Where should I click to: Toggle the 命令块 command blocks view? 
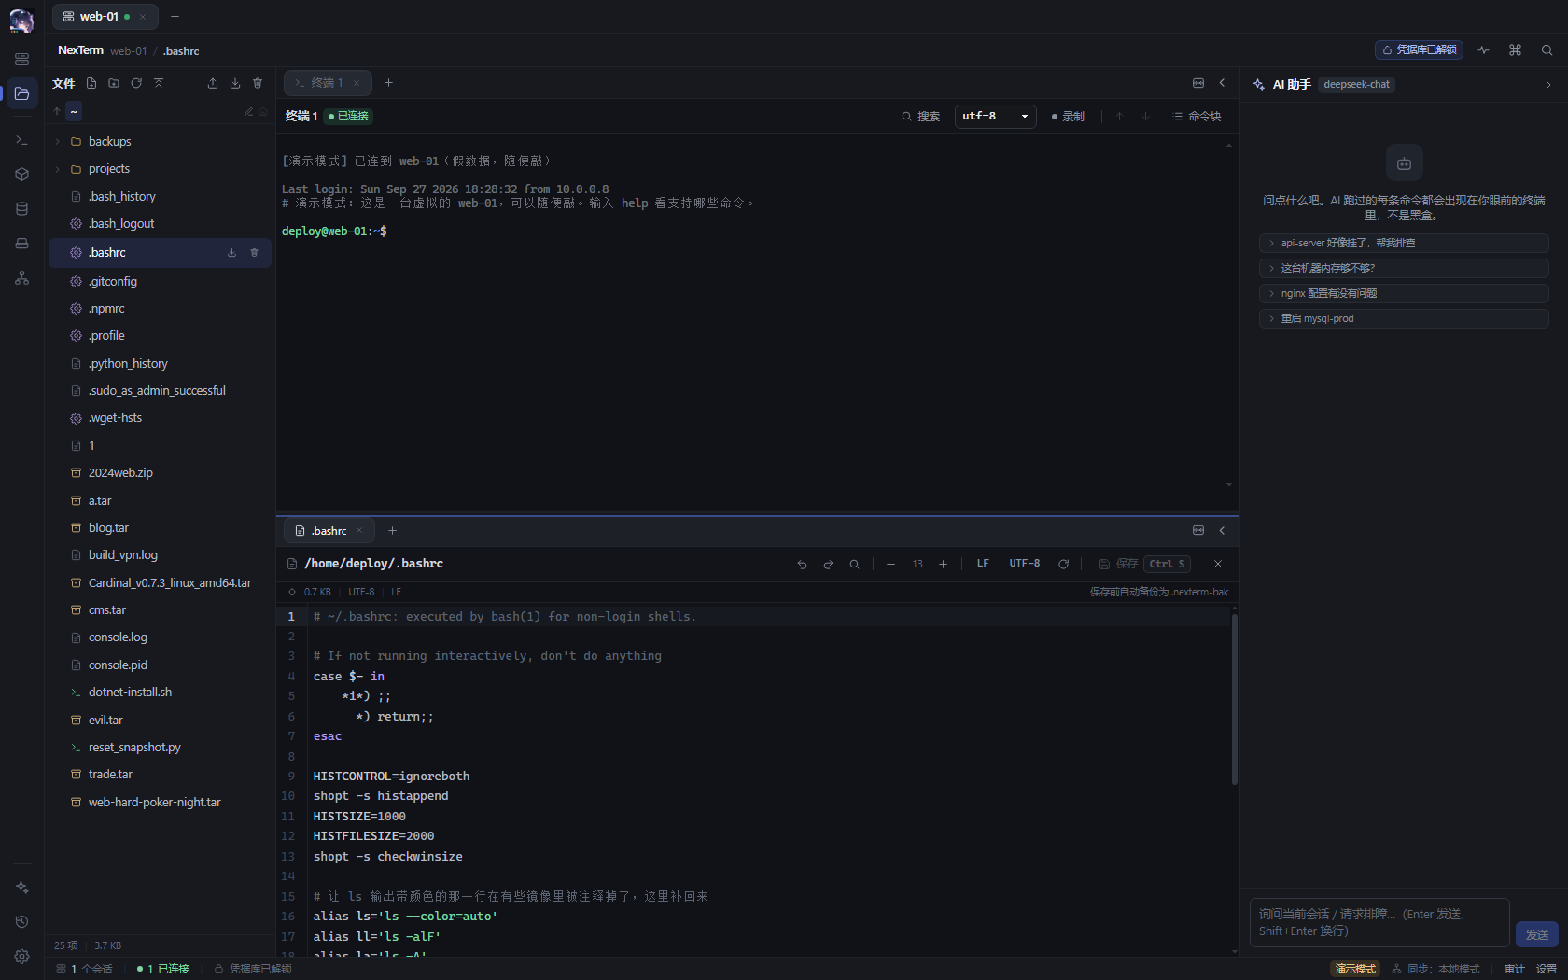pos(1197,116)
